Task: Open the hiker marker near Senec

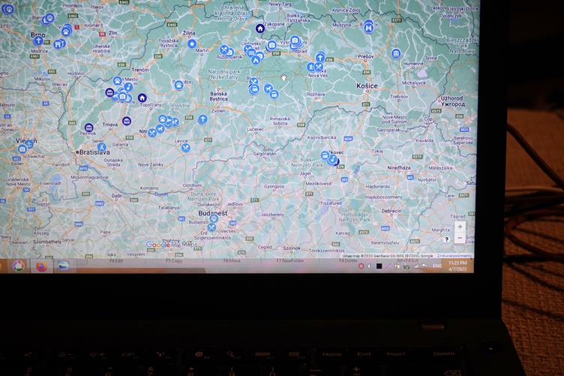Action: [102, 147]
